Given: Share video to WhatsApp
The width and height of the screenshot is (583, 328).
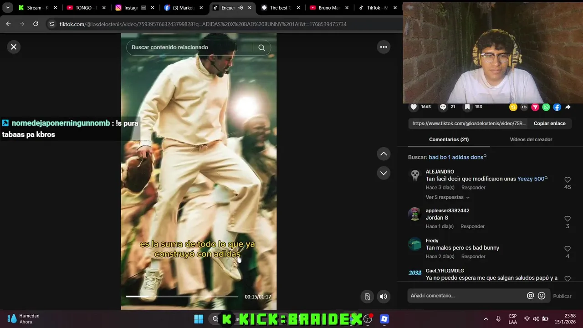Looking at the screenshot, I should 546,107.
